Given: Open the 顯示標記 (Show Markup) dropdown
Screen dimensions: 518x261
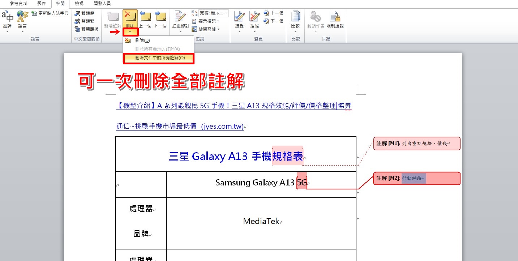Looking at the screenshot, I should click(x=206, y=21).
